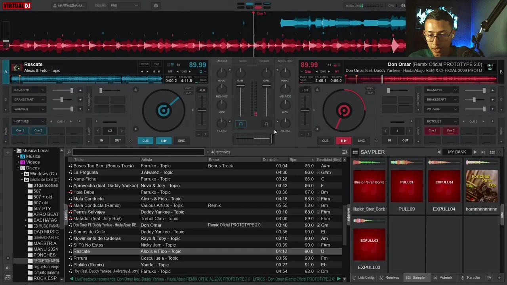Toggle MT master tempo on deck A
The width and height of the screenshot is (507, 285).
click(171, 72)
